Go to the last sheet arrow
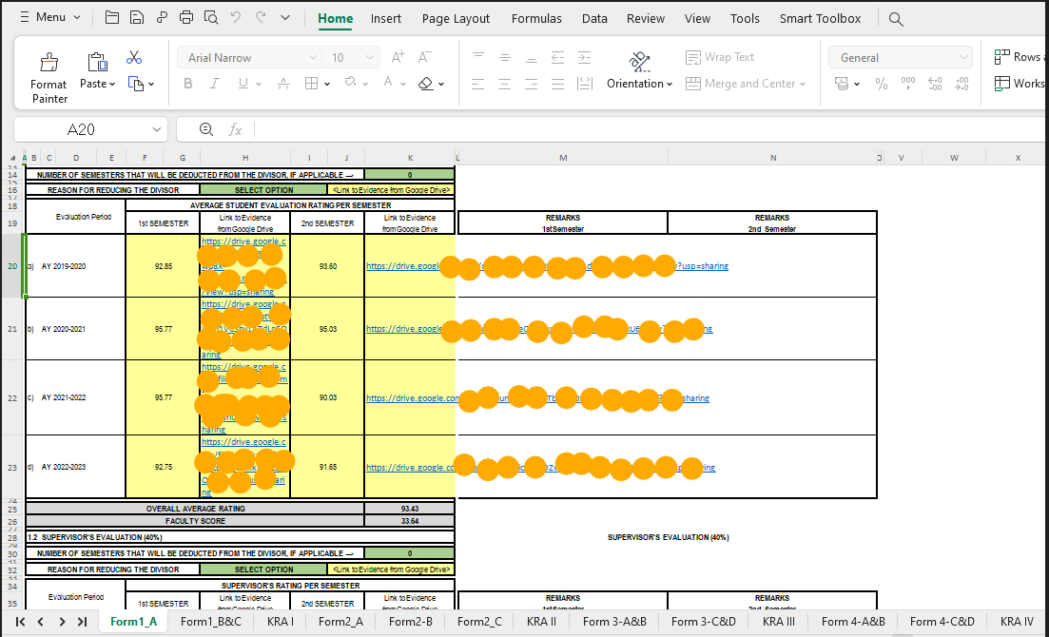Screen dimensions: 1049x637 point(83,622)
